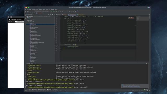This screenshot has width=167, height=94.
Task: Open terminal panel settings gear
Action: (146, 63)
